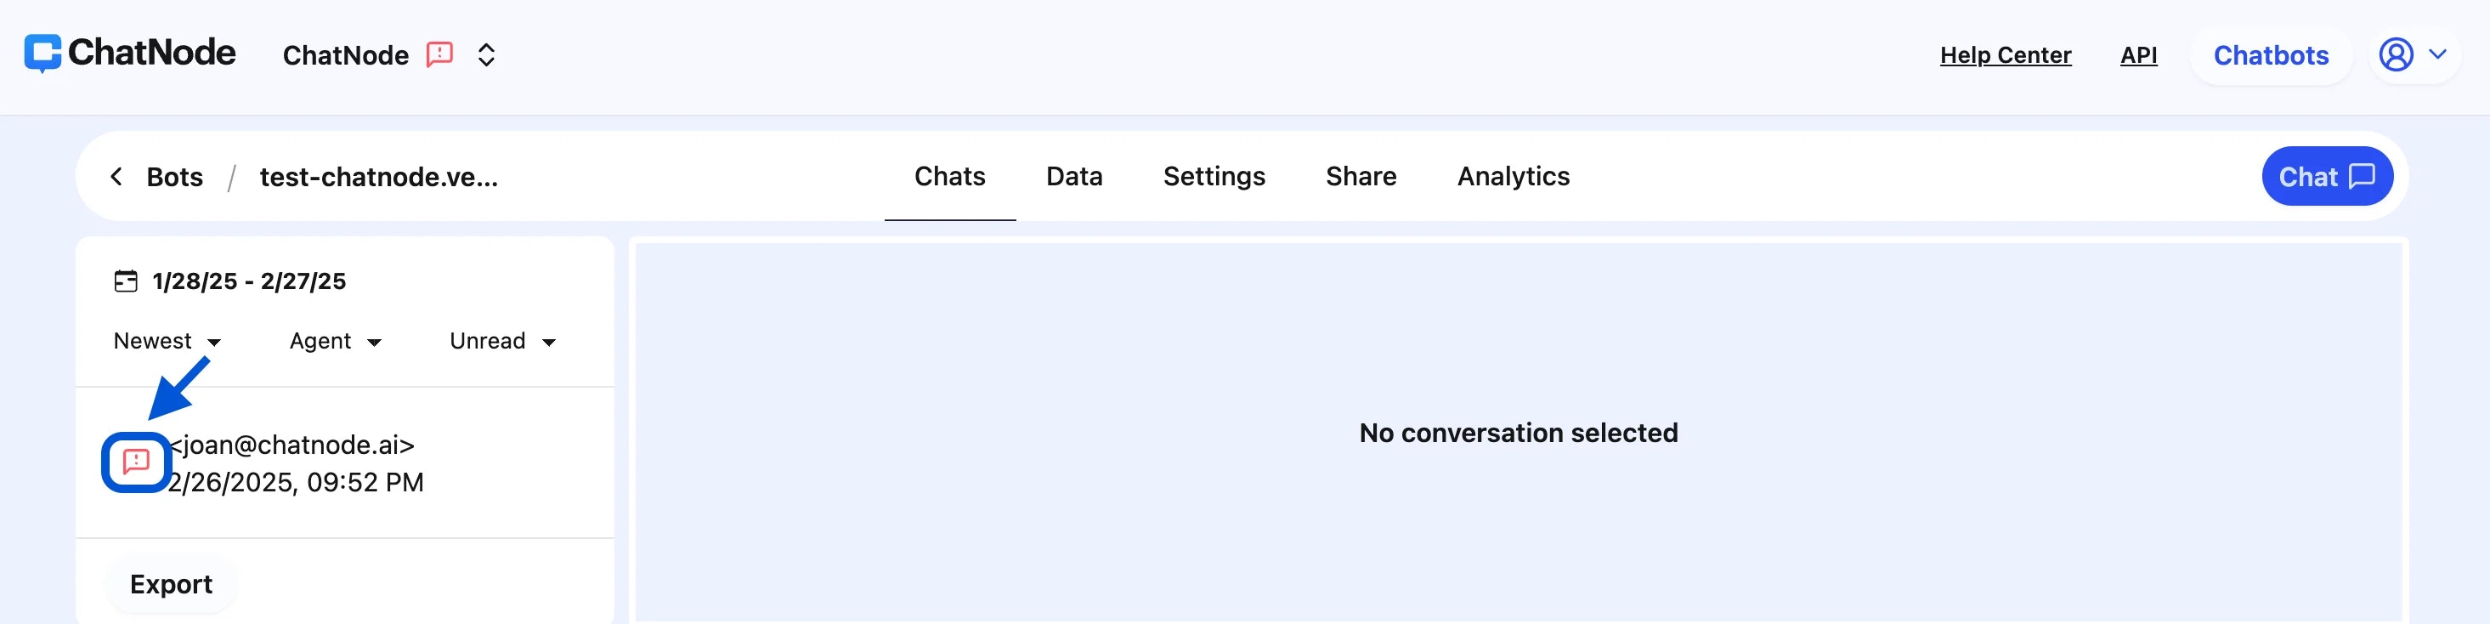Switch to the Data tab
The width and height of the screenshot is (2490, 624).
[x=1074, y=177]
